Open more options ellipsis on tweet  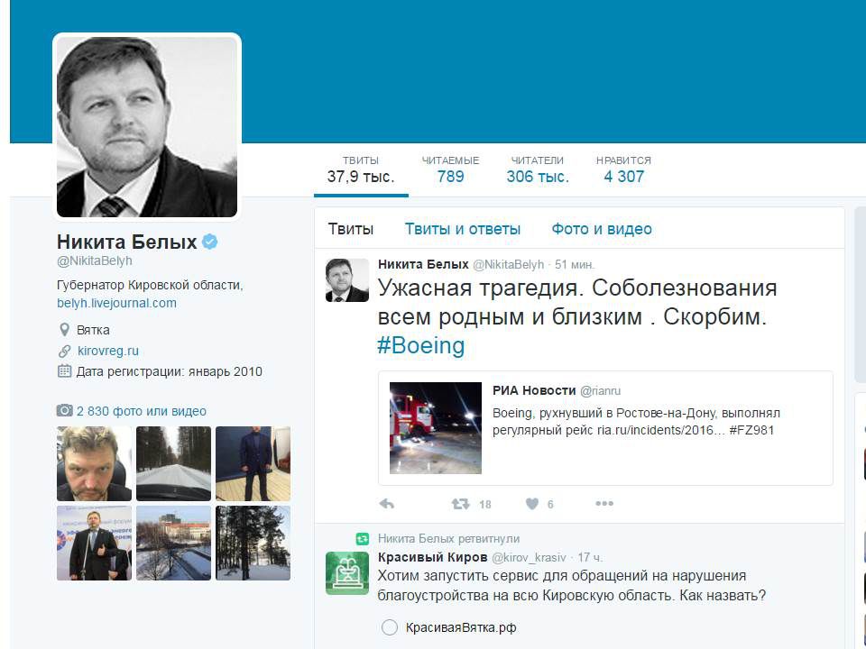pyautogui.click(x=604, y=503)
